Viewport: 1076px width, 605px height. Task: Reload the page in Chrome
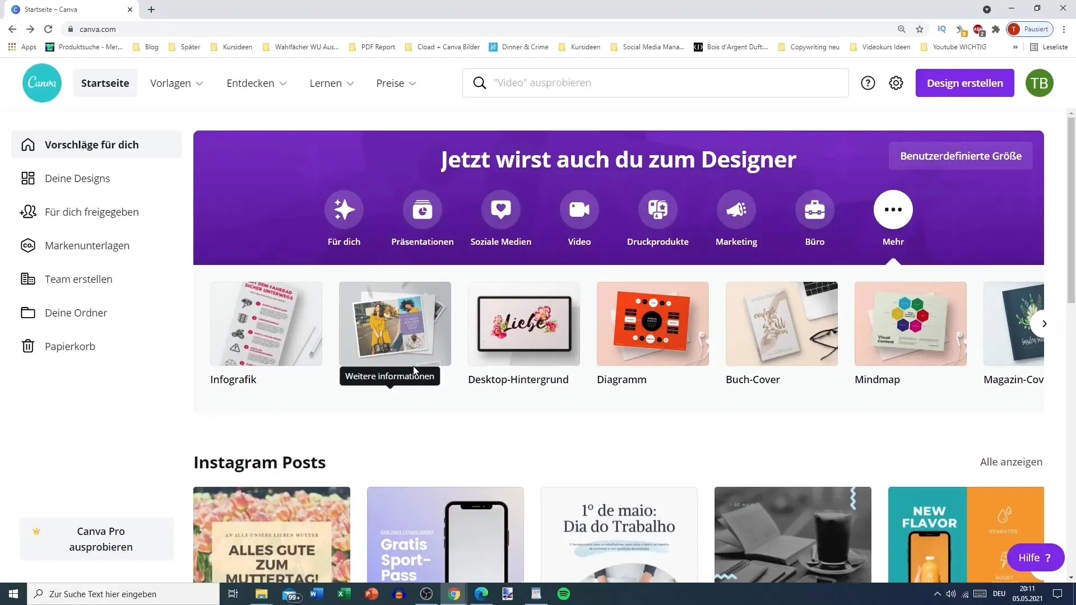click(x=48, y=29)
